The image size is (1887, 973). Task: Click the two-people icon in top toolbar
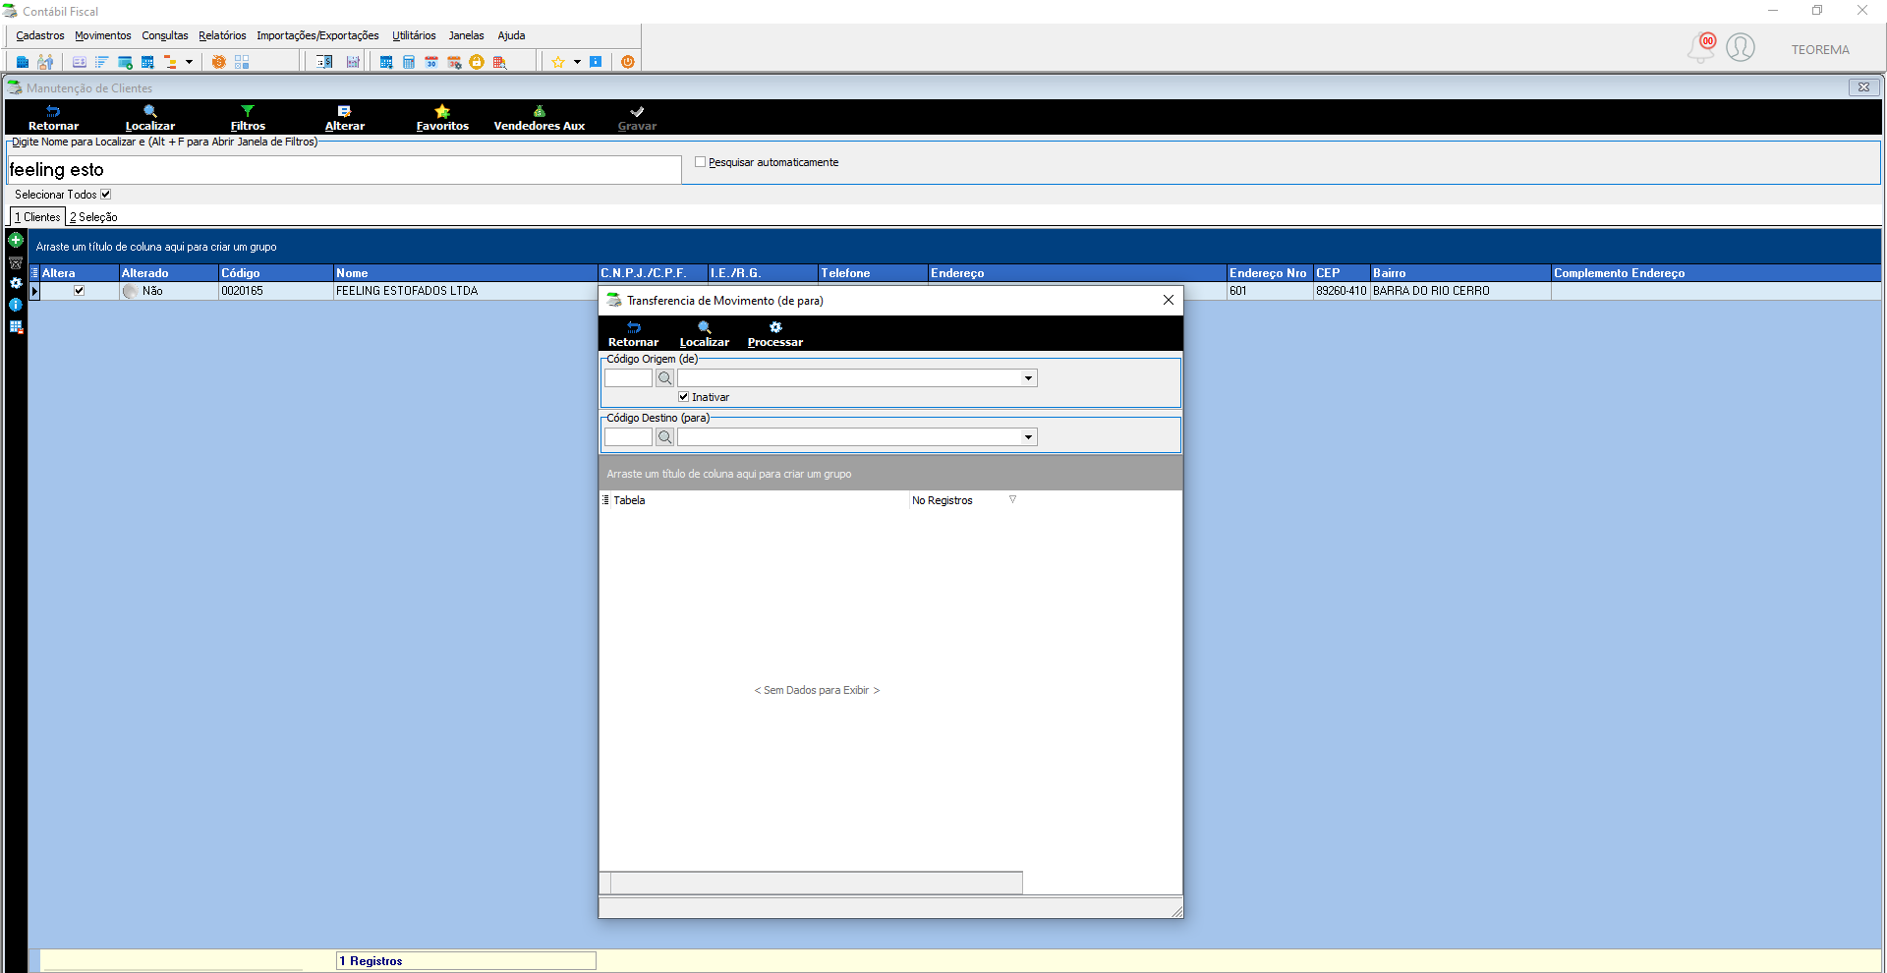[45, 62]
